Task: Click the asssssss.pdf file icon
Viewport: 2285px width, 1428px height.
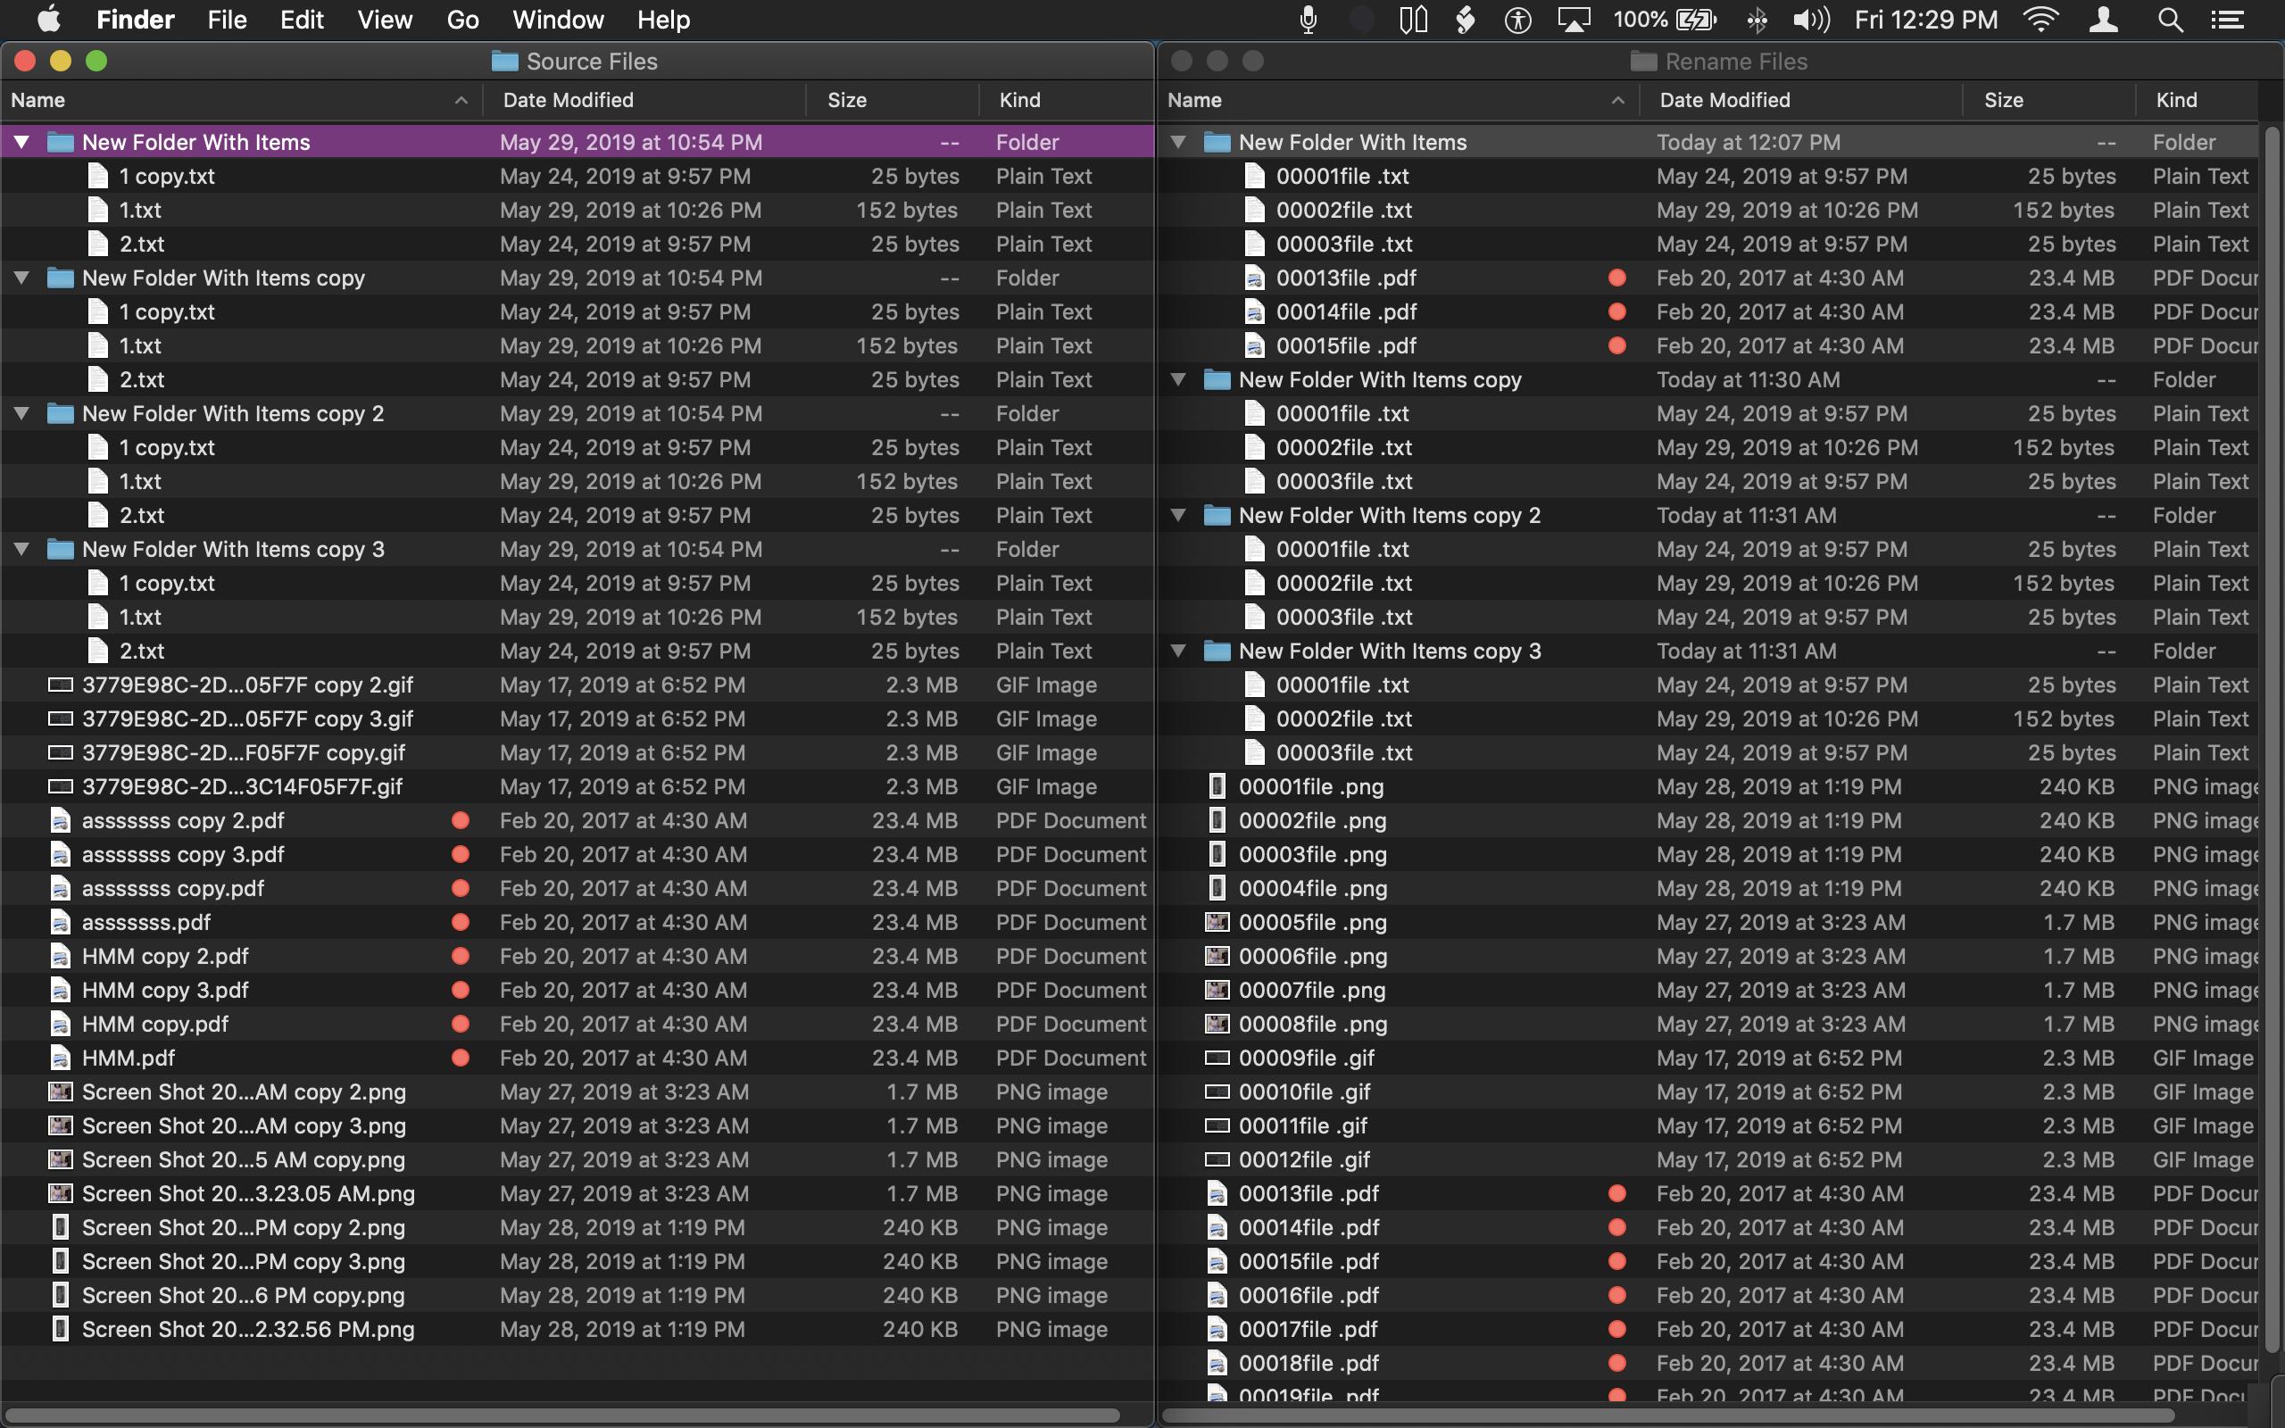Action: (61, 922)
